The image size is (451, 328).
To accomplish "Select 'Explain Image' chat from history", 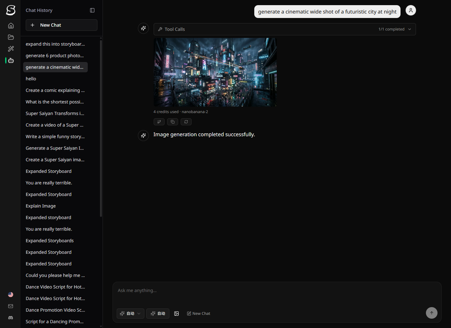I will pyautogui.click(x=41, y=206).
